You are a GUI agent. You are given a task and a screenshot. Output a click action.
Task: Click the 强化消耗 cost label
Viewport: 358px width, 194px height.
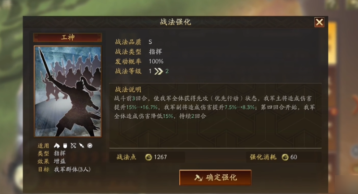(263, 157)
